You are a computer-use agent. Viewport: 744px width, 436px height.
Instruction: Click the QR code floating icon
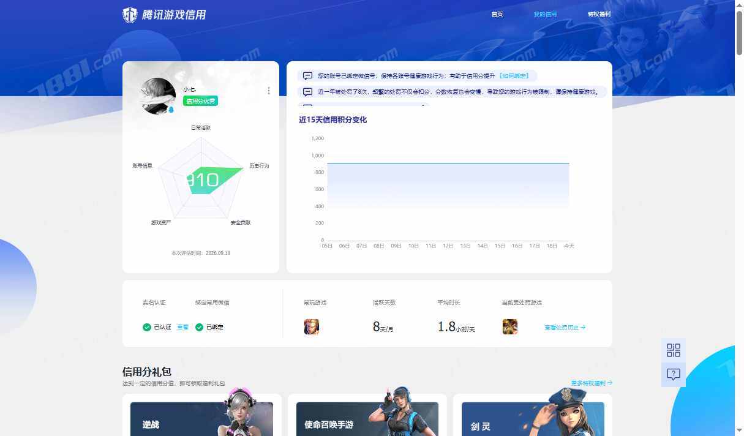[x=674, y=350]
